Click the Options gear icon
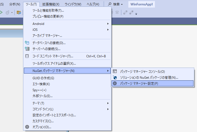The height and width of the screenshot is (132, 197). 27,127
